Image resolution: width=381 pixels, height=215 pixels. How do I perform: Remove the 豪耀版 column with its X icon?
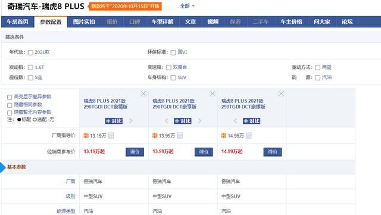click(x=281, y=94)
